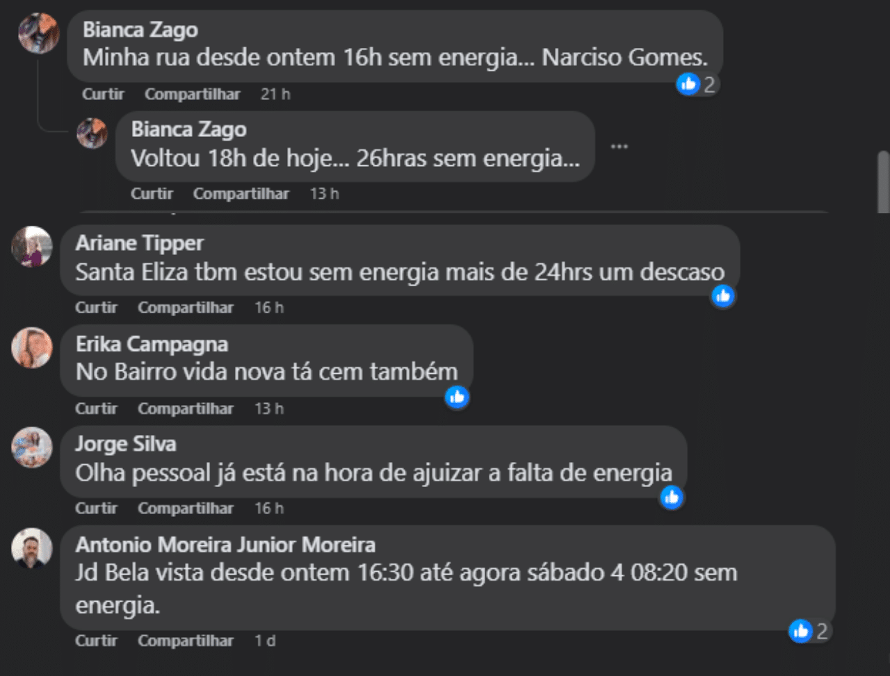Click like reaction on Ariane Tipper's comment
Viewport: 890px width, 676px height.
pyautogui.click(x=723, y=297)
